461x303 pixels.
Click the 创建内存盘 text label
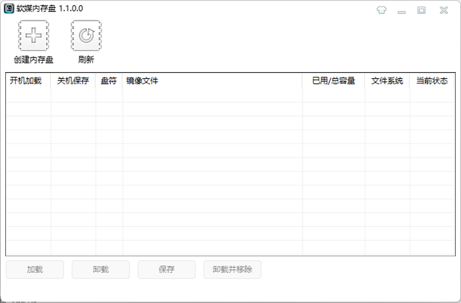point(33,60)
